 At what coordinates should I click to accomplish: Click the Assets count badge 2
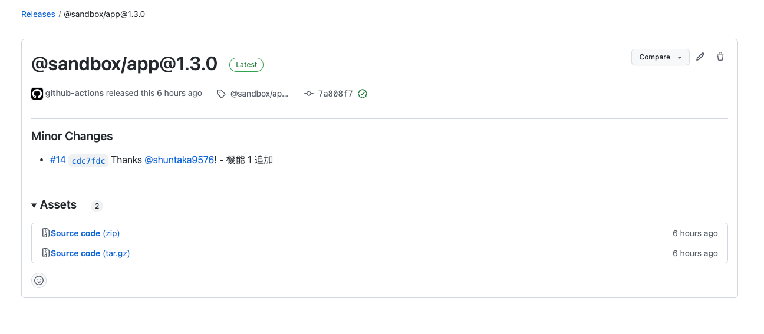[97, 206]
